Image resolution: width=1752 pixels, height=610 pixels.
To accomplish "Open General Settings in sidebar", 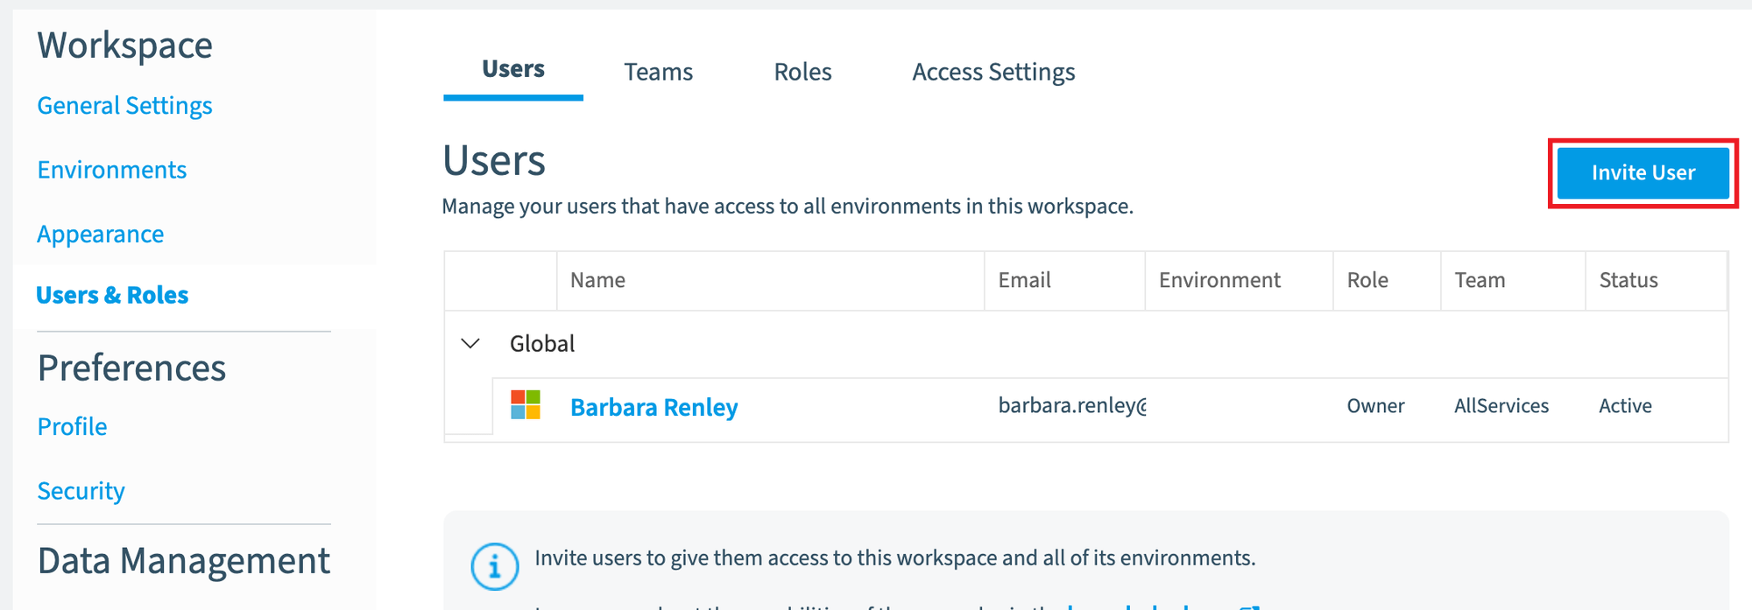I will [x=124, y=105].
